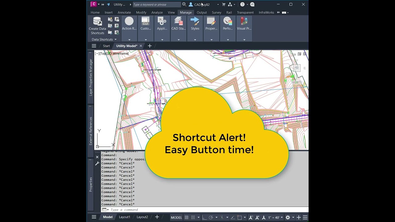Click the Create Data Shortcuts button

click(98, 26)
